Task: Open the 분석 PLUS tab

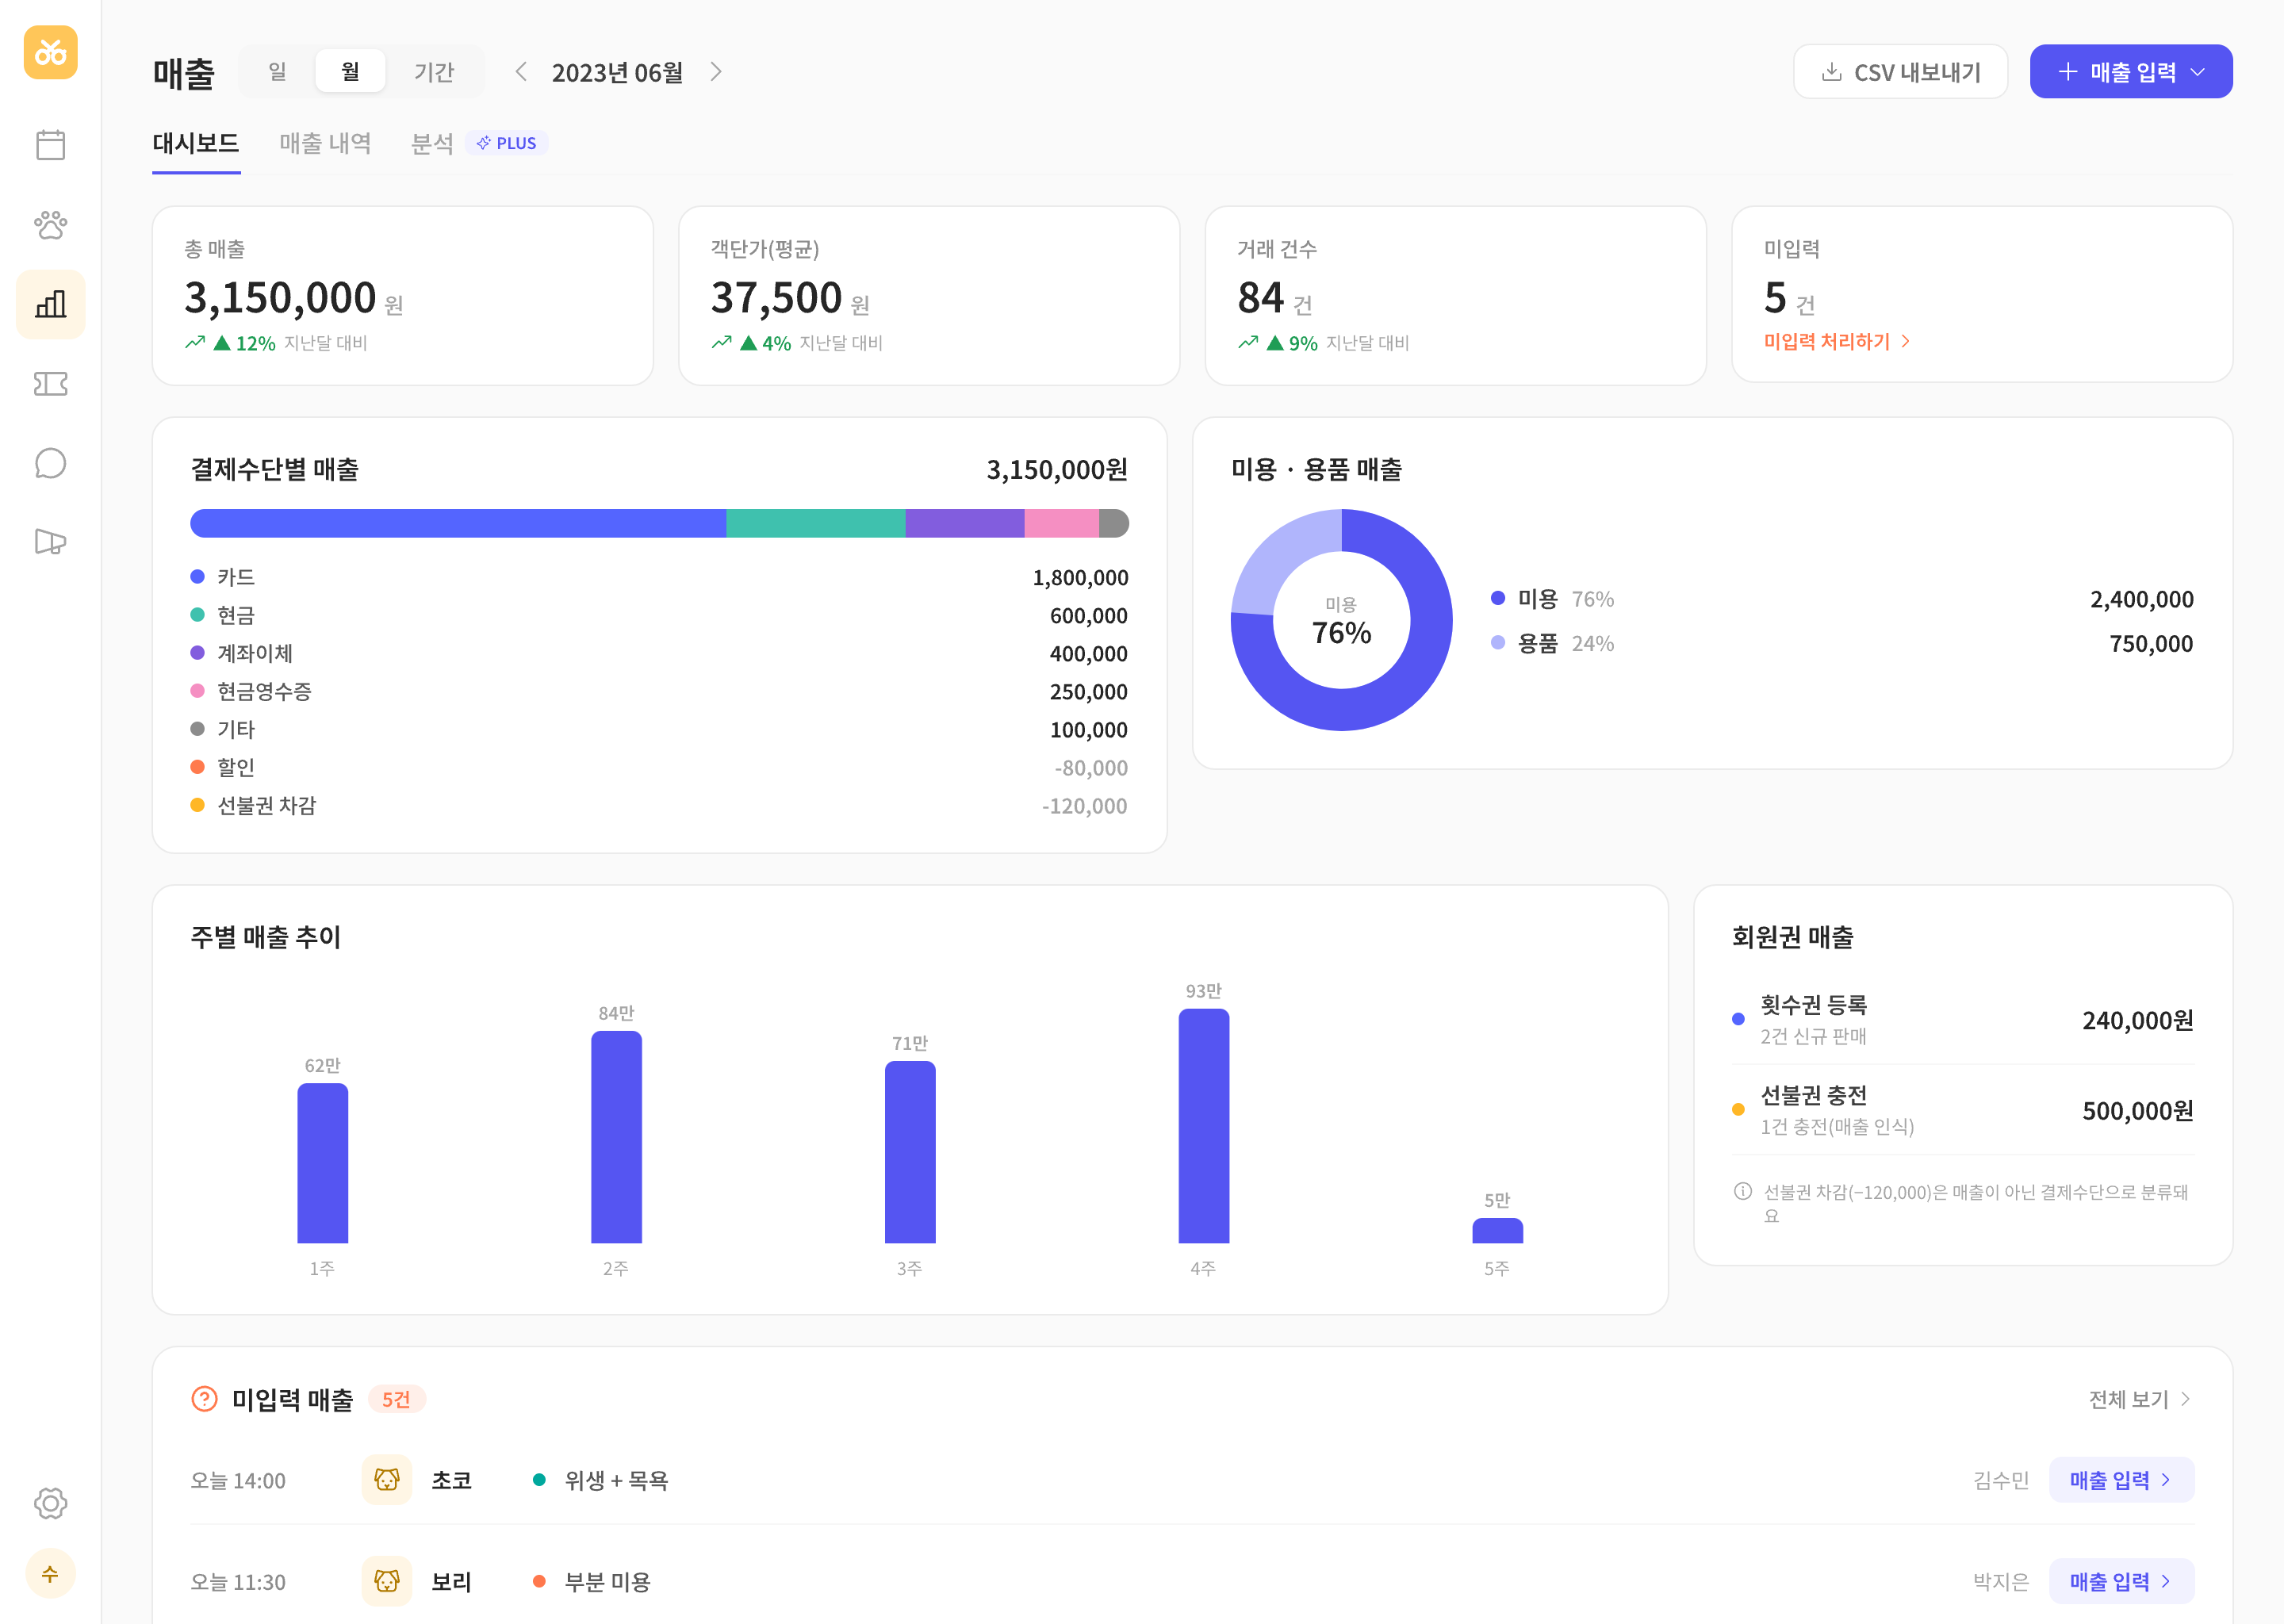Action: 479,143
